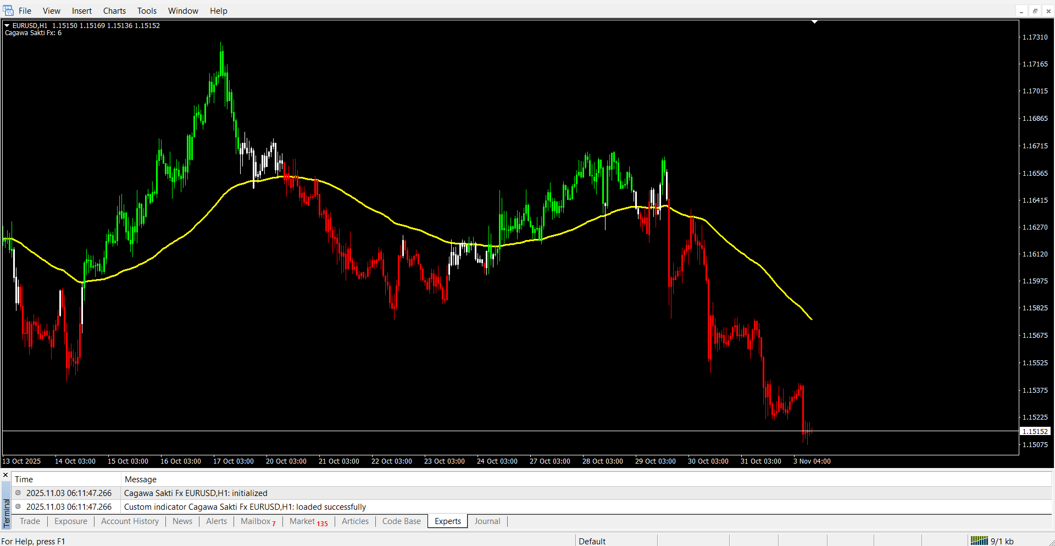Restore the chart window using restore icon
This screenshot has height=546, width=1055.
coord(1035,11)
